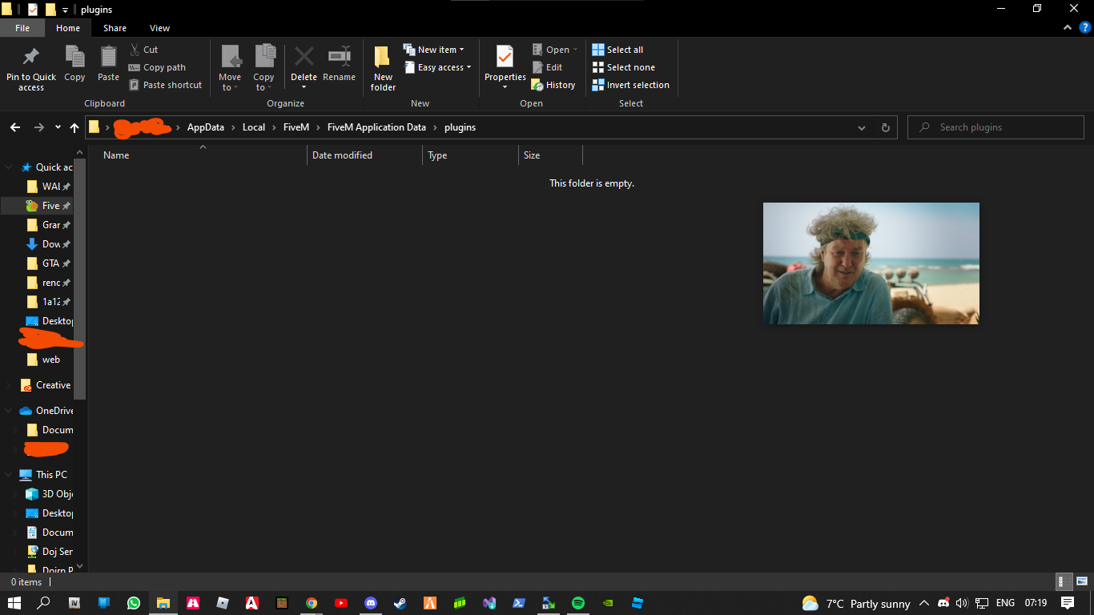This screenshot has width=1094, height=615.
Task: Click the Copy ribbon icon
Action: [74, 56]
